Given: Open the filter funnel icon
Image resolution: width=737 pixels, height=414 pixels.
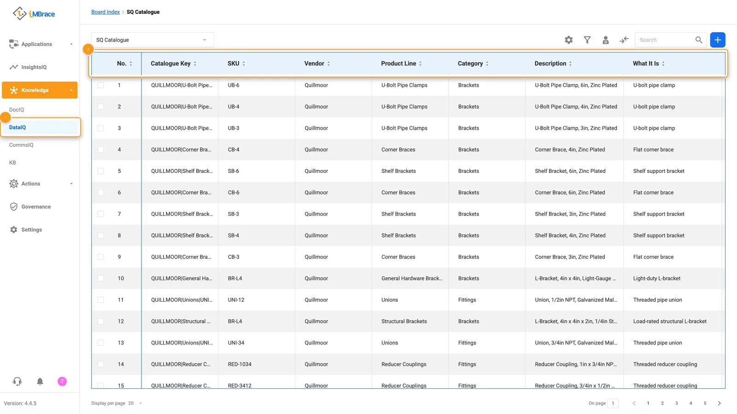Looking at the screenshot, I should point(587,40).
